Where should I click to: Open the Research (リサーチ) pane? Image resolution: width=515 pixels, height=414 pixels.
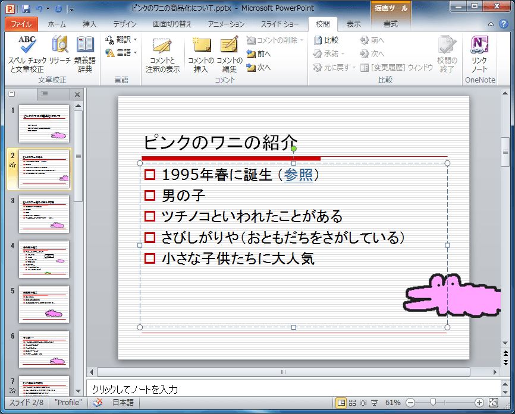pos(60,50)
